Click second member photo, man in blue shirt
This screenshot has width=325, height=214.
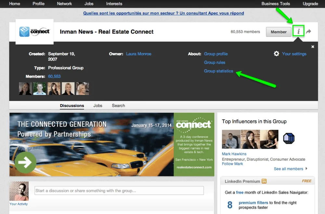click(40, 88)
